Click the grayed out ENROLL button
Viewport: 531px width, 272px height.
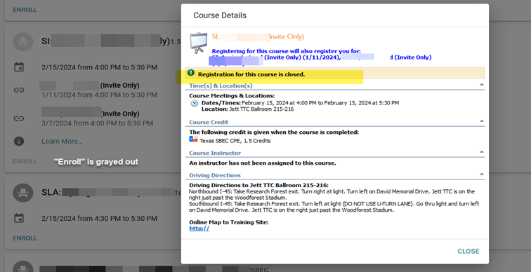click(25, 161)
